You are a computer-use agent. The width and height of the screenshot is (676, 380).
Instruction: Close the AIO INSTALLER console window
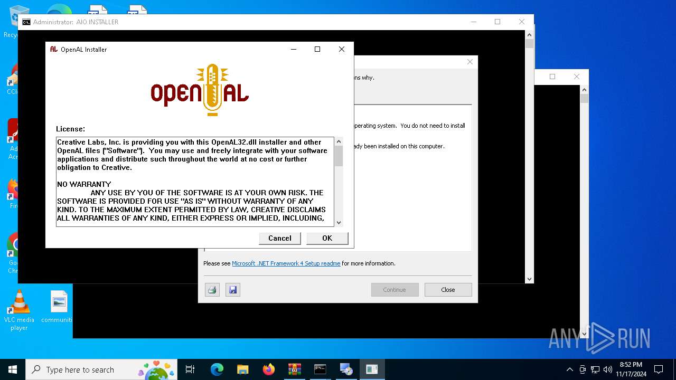(x=522, y=22)
